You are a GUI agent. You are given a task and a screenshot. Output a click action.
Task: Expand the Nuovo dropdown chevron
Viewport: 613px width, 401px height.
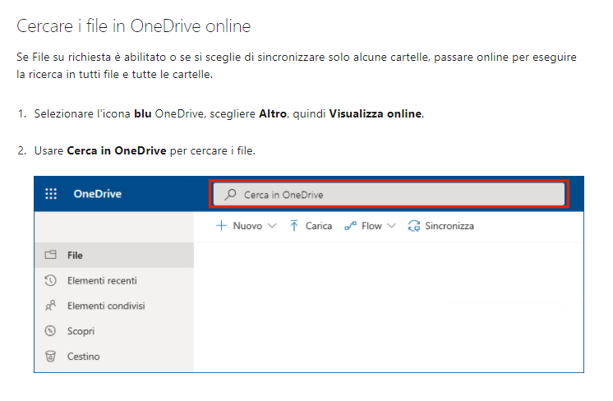pyautogui.click(x=272, y=226)
